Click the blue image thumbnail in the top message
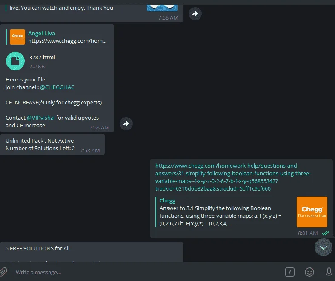Image resolution: width=335 pixels, height=281 pixels. [x=162, y=8]
